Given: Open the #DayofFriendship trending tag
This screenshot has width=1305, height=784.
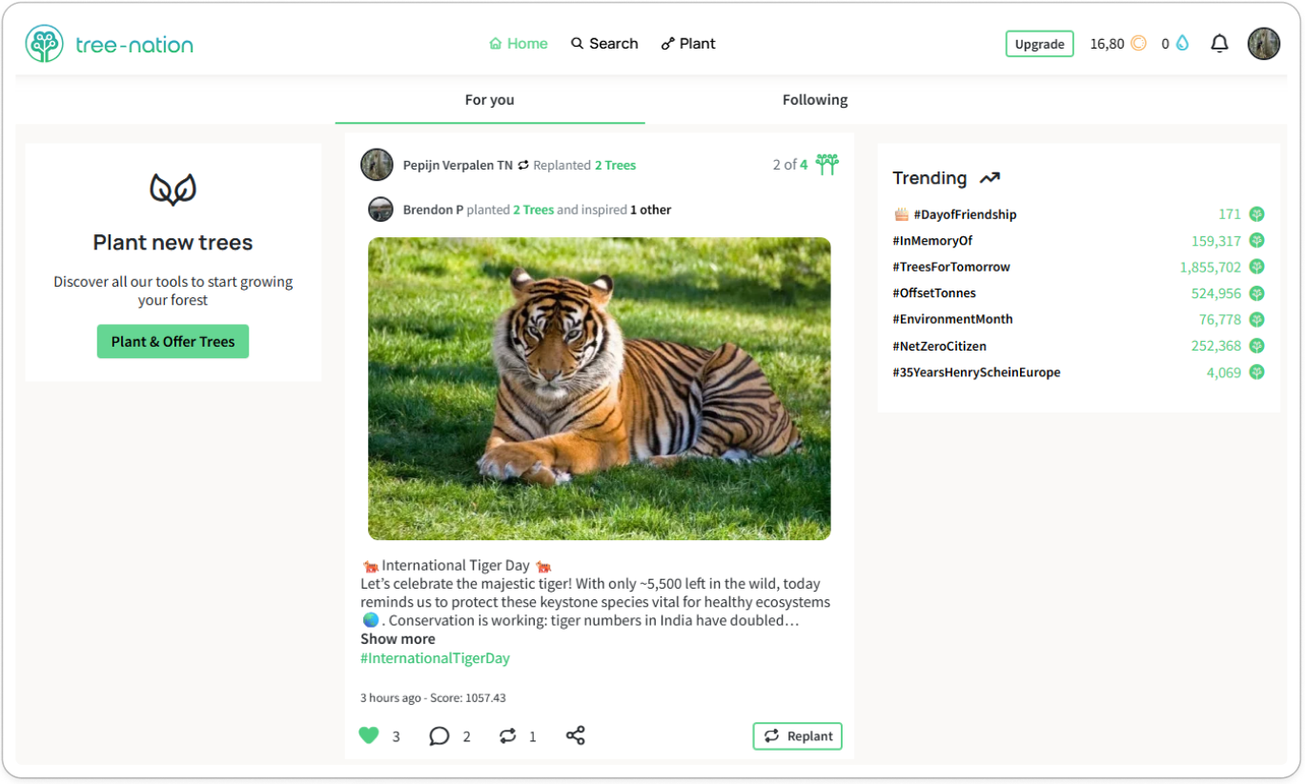Looking at the screenshot, I should point(965,214).
